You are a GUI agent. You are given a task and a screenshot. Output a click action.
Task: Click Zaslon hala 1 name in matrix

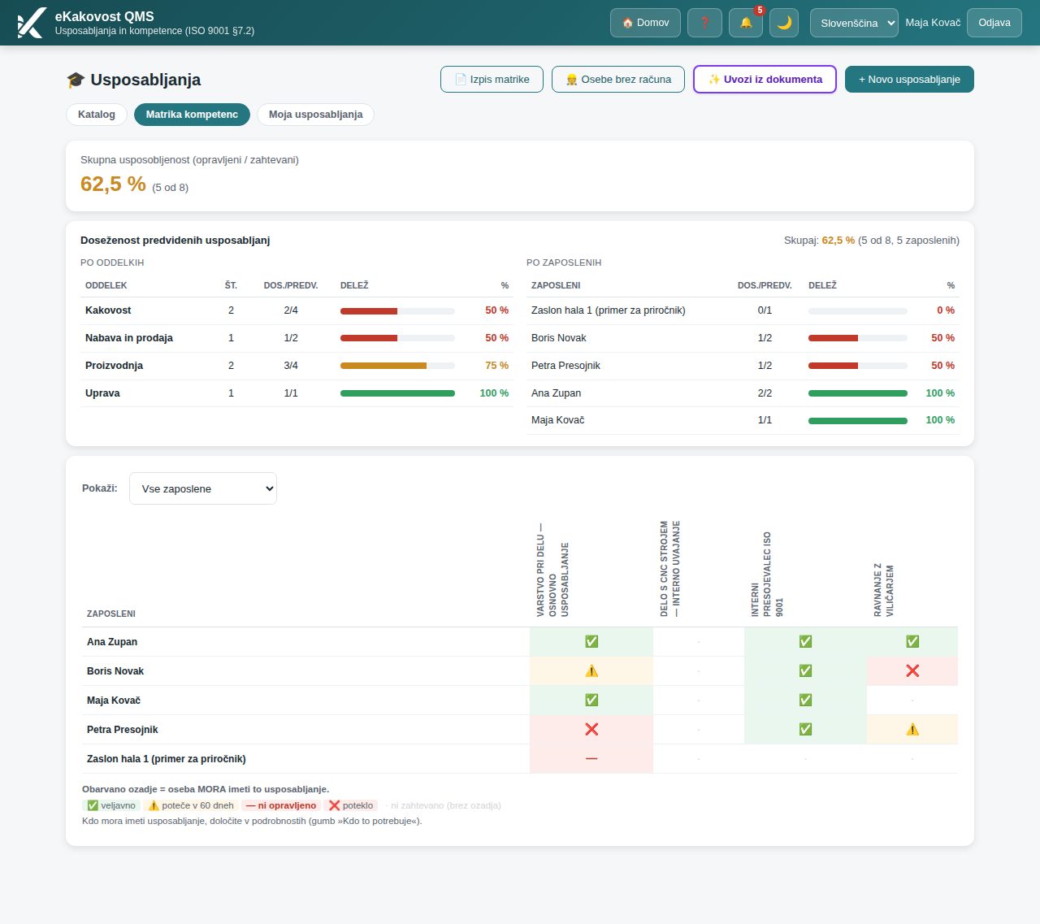point(167,759)
